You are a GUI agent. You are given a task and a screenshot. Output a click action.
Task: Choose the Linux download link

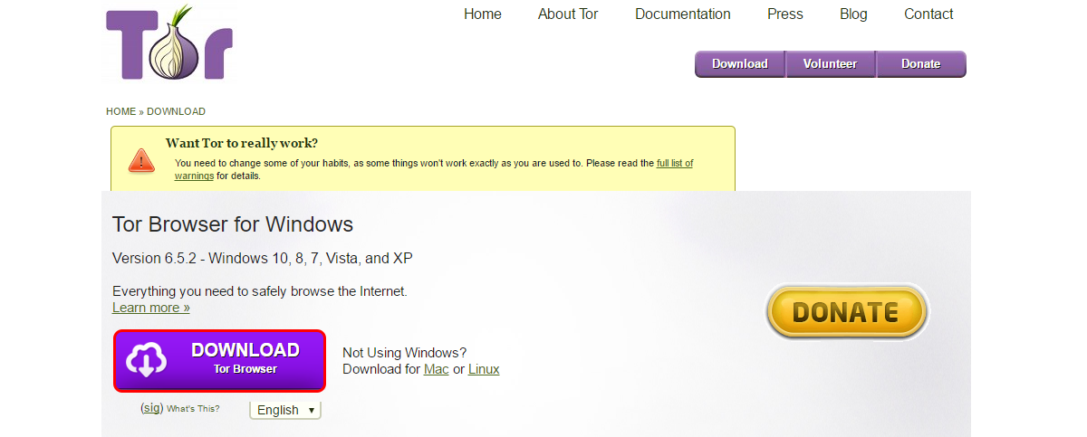pyautogui.click(x=483, y=369)
